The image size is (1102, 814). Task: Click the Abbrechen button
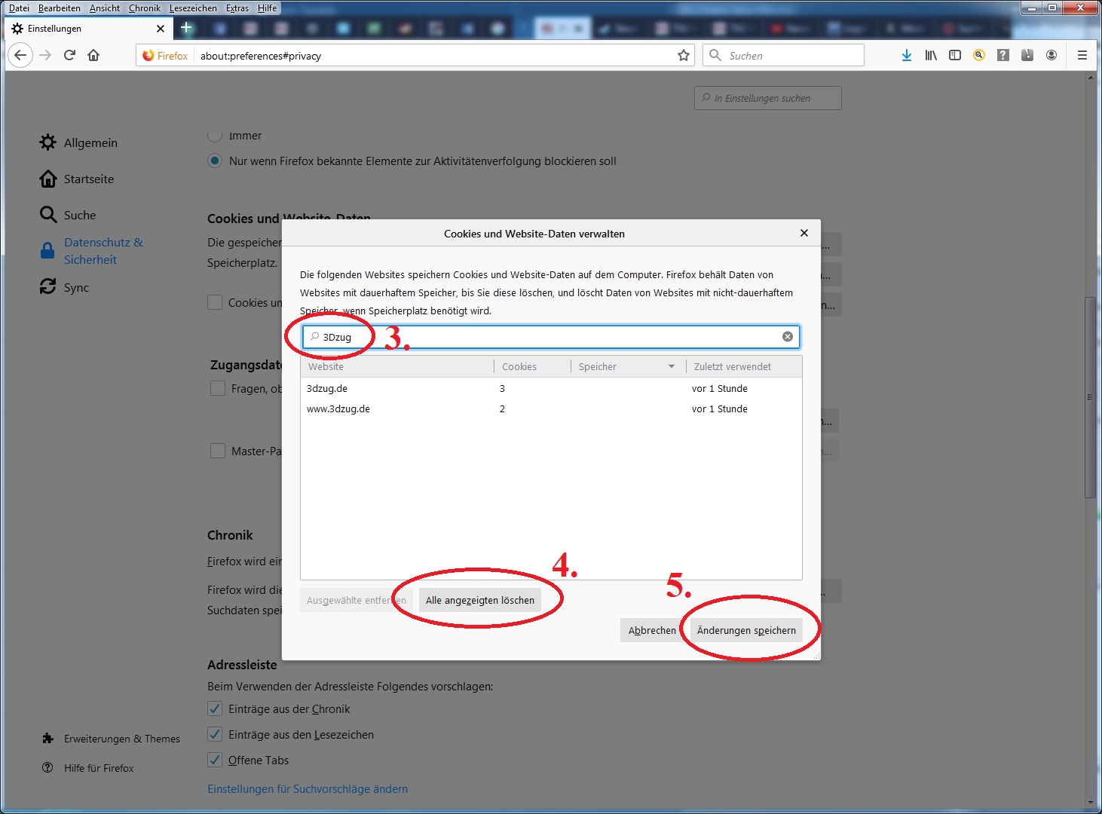(x=652, y=630)
